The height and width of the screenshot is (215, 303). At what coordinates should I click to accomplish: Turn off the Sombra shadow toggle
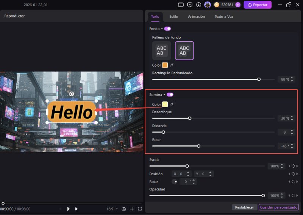pos(170,95)
